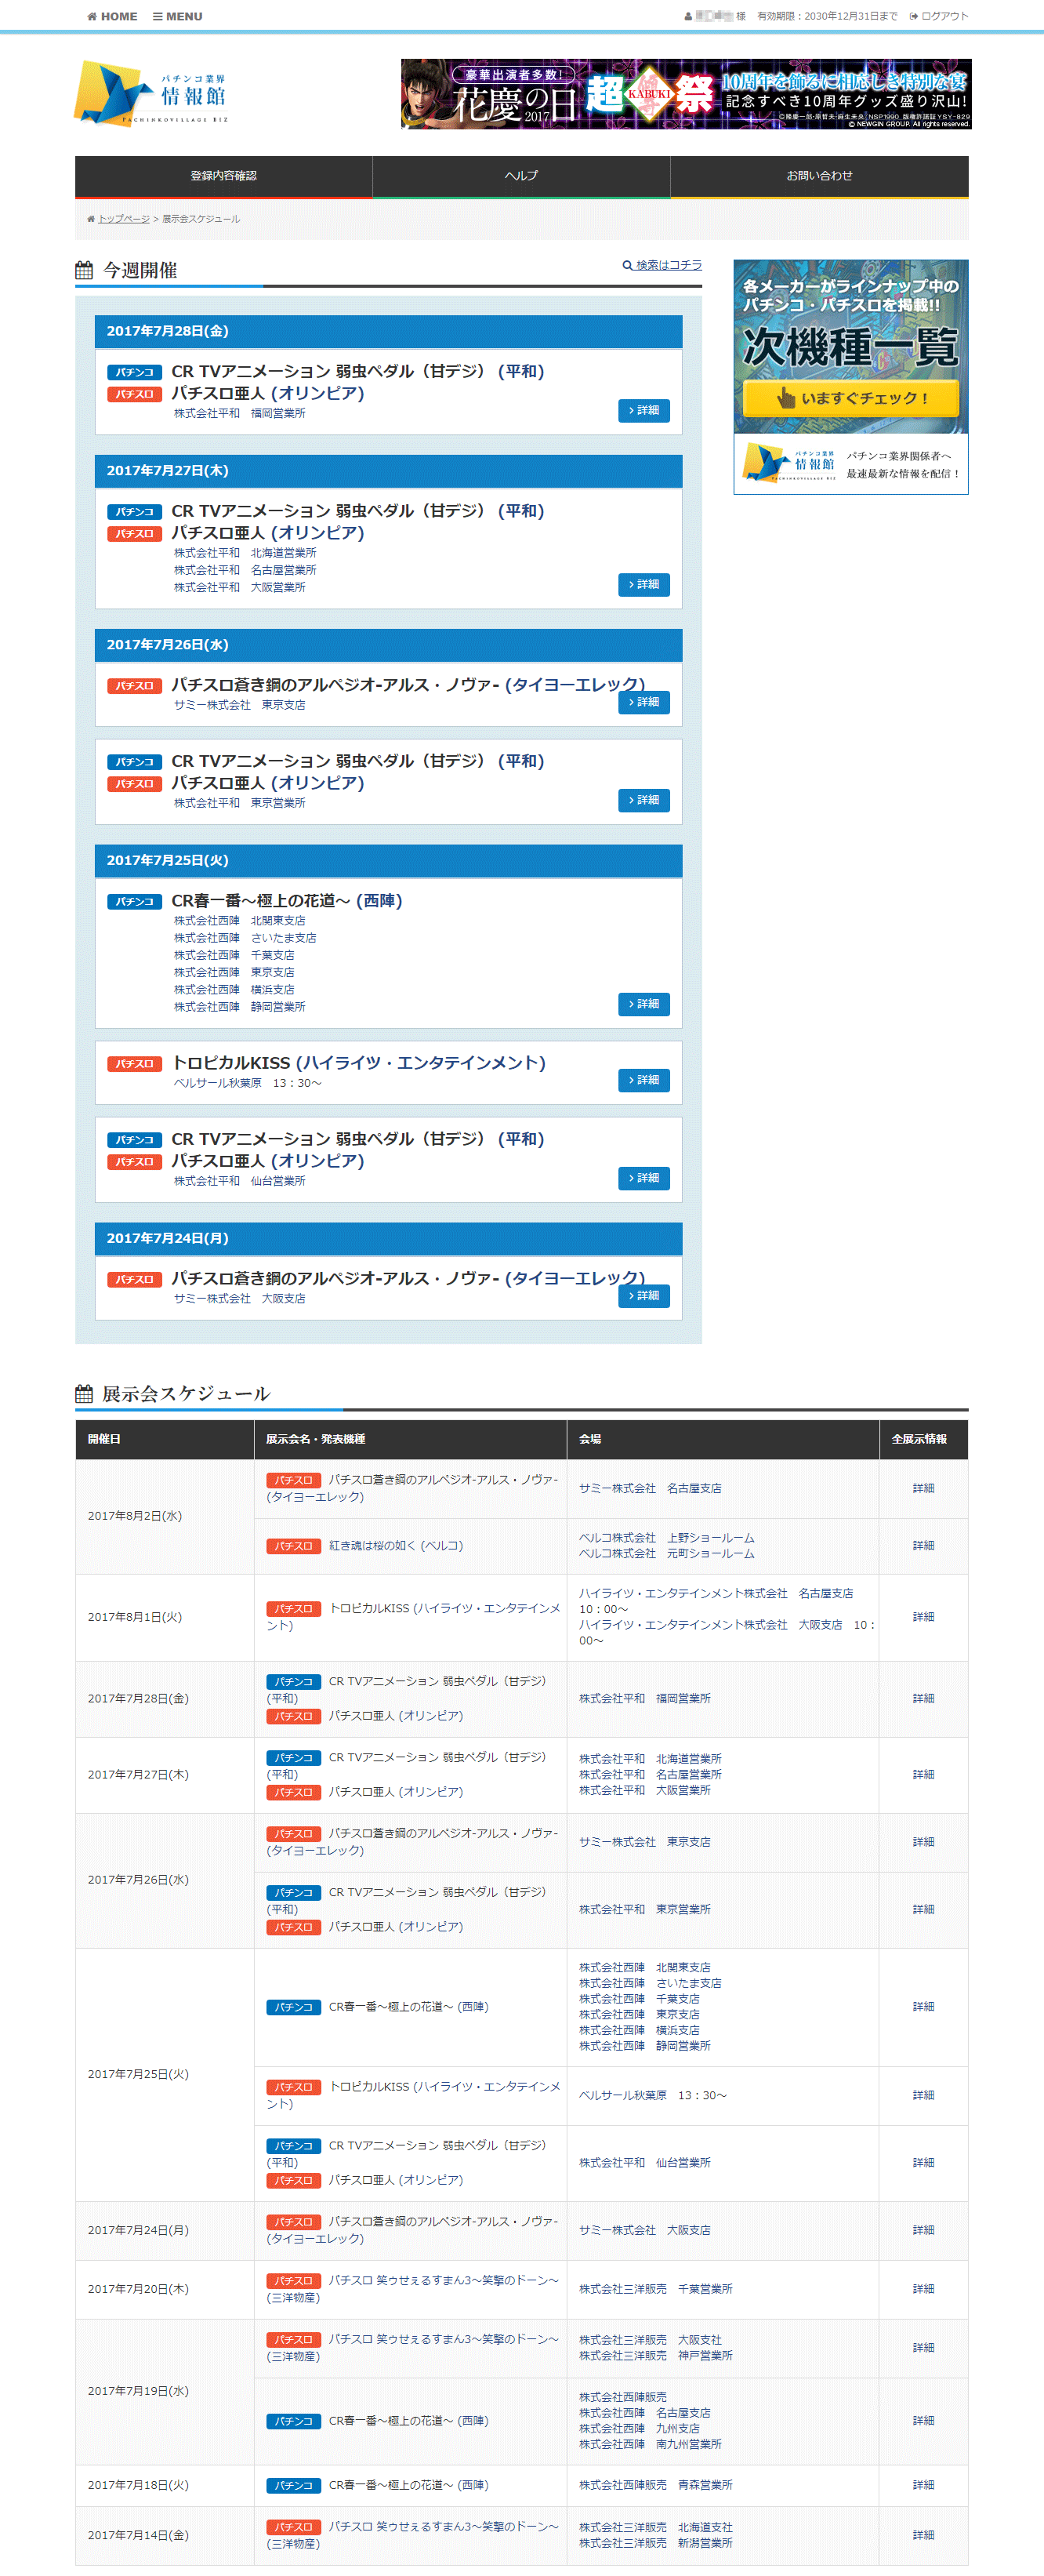Click the 検索はコチラ search link
Viewport: 1044px width, 2576px height.
point(662,265)
